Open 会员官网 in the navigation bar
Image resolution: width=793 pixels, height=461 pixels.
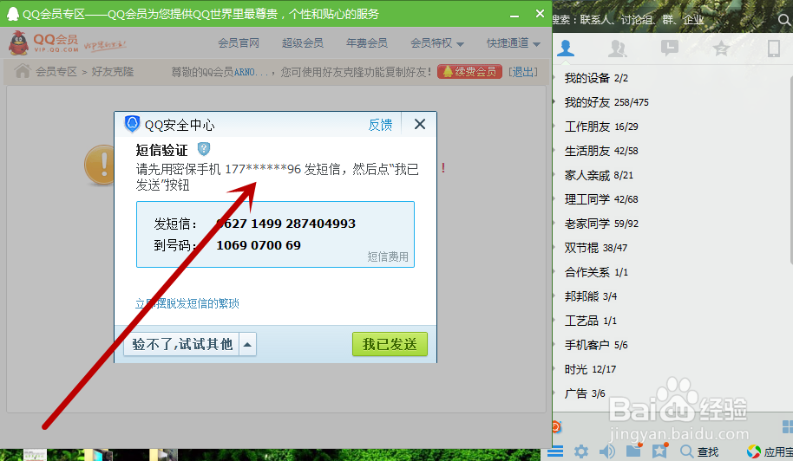[239, 43]
